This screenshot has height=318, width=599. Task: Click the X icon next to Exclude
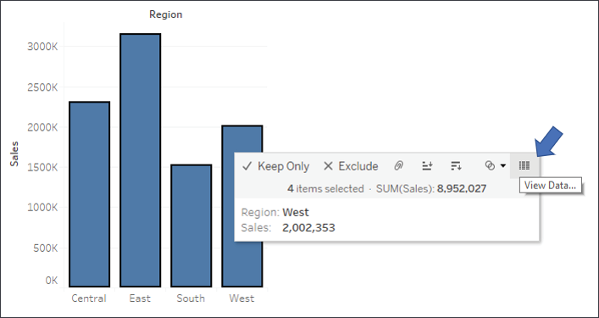[x=328, y=166]
